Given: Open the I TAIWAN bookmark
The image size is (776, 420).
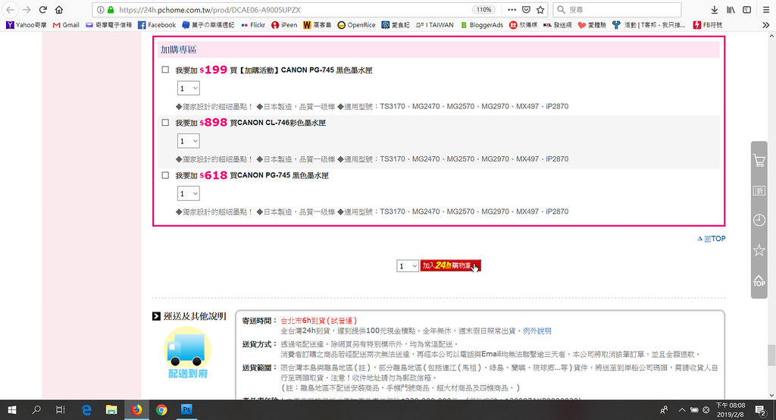Looking at the screenshot, I should tap(434, 25).
